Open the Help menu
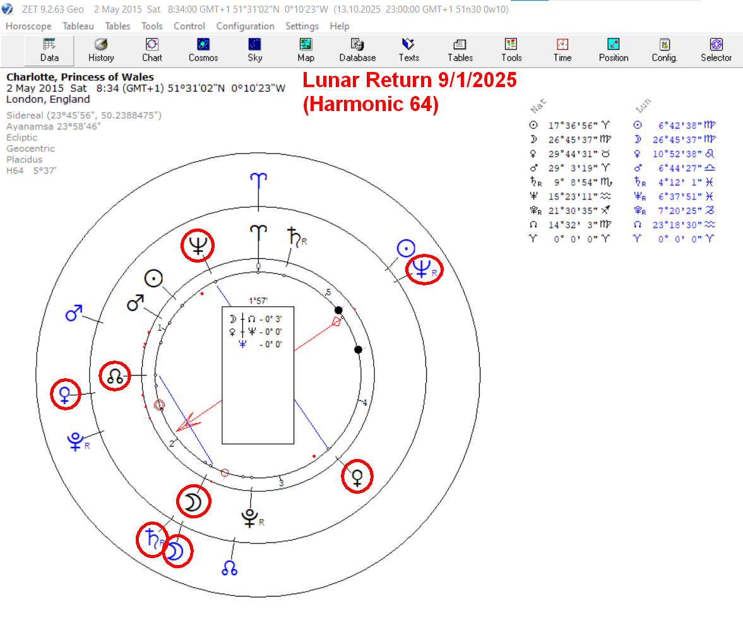 [339, 26]
